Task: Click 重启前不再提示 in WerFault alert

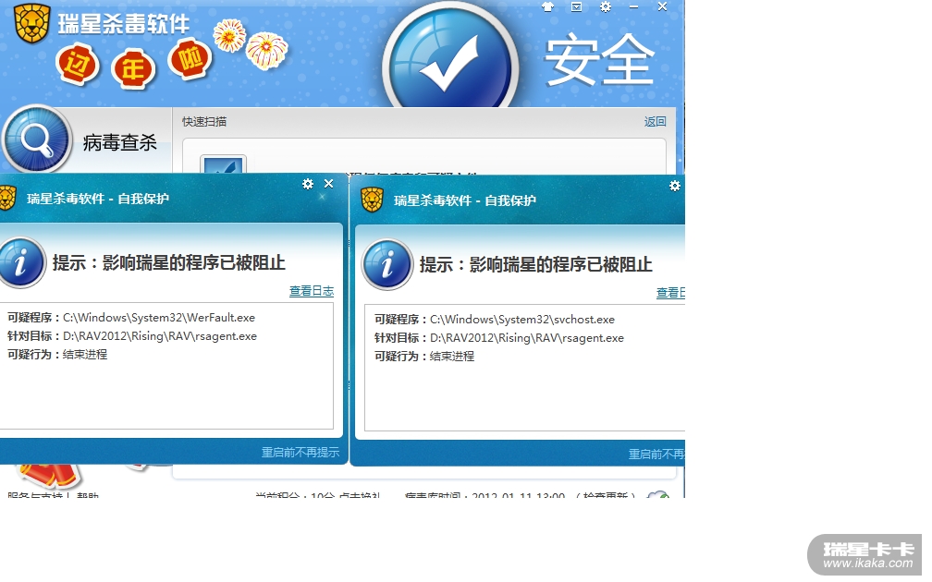Action: click(x=300, y=453)
